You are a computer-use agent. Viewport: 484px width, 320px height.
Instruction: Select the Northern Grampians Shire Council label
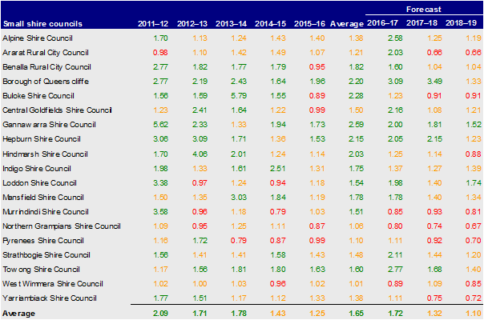point(62,226)
